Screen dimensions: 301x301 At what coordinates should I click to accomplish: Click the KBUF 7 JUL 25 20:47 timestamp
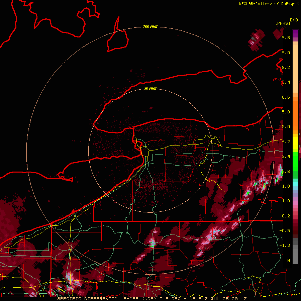pos(218,299)
